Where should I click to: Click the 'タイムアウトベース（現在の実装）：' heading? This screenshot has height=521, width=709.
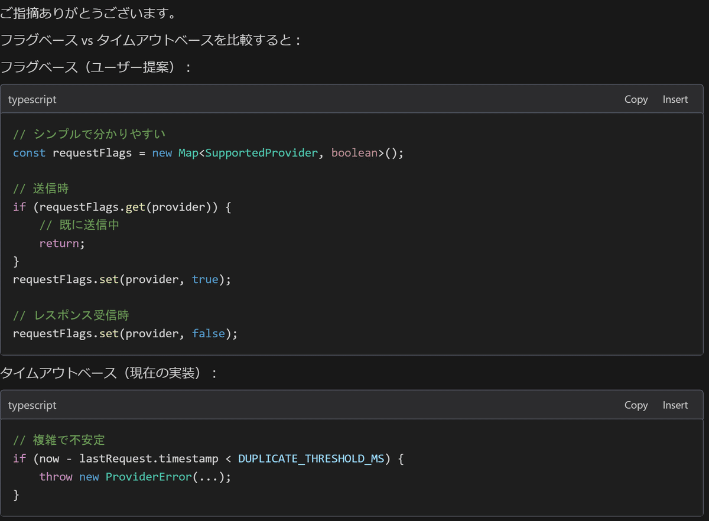click(110, 373)
